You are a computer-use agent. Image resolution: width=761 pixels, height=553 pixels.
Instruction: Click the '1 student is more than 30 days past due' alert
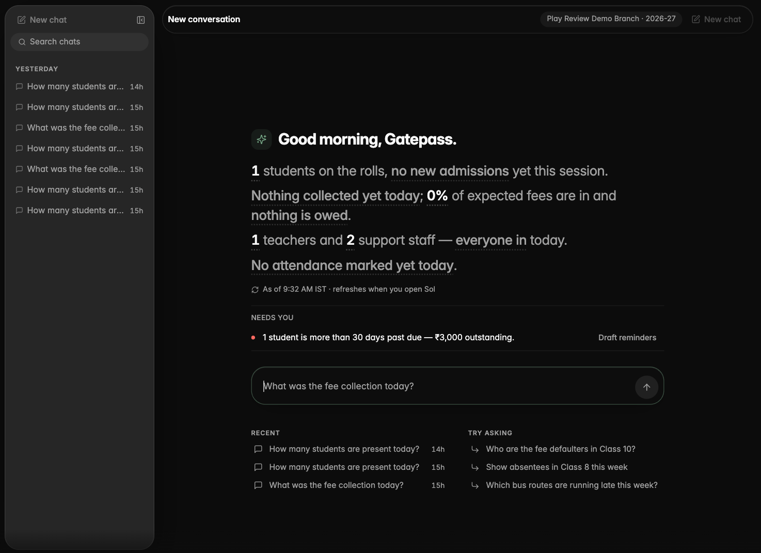[x=388, y=338]
